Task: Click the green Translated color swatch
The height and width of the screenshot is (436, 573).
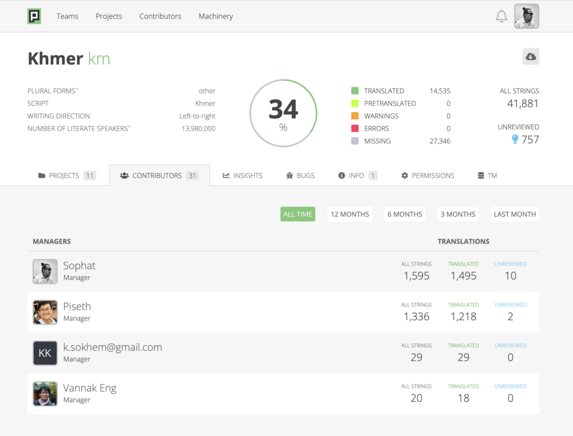Action: point(355,91)
